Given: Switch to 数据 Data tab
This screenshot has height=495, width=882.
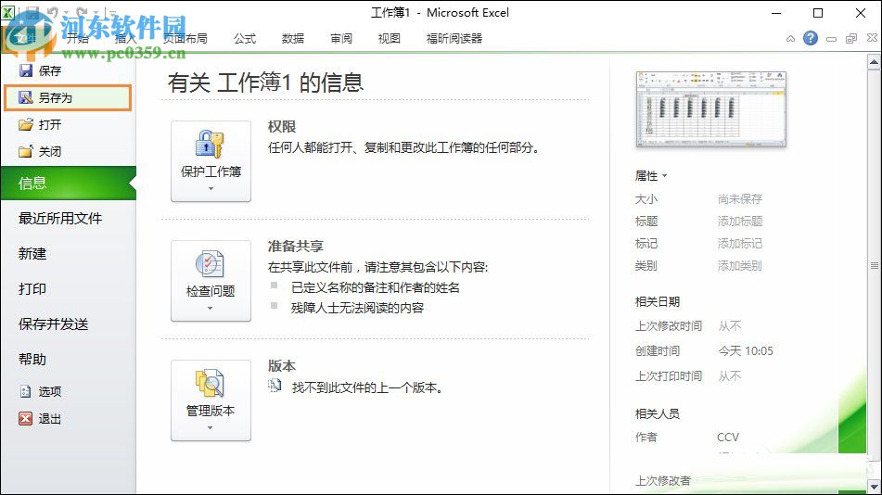Looking at the screenshot, I should pyautogui.click(x=293, y=38).
